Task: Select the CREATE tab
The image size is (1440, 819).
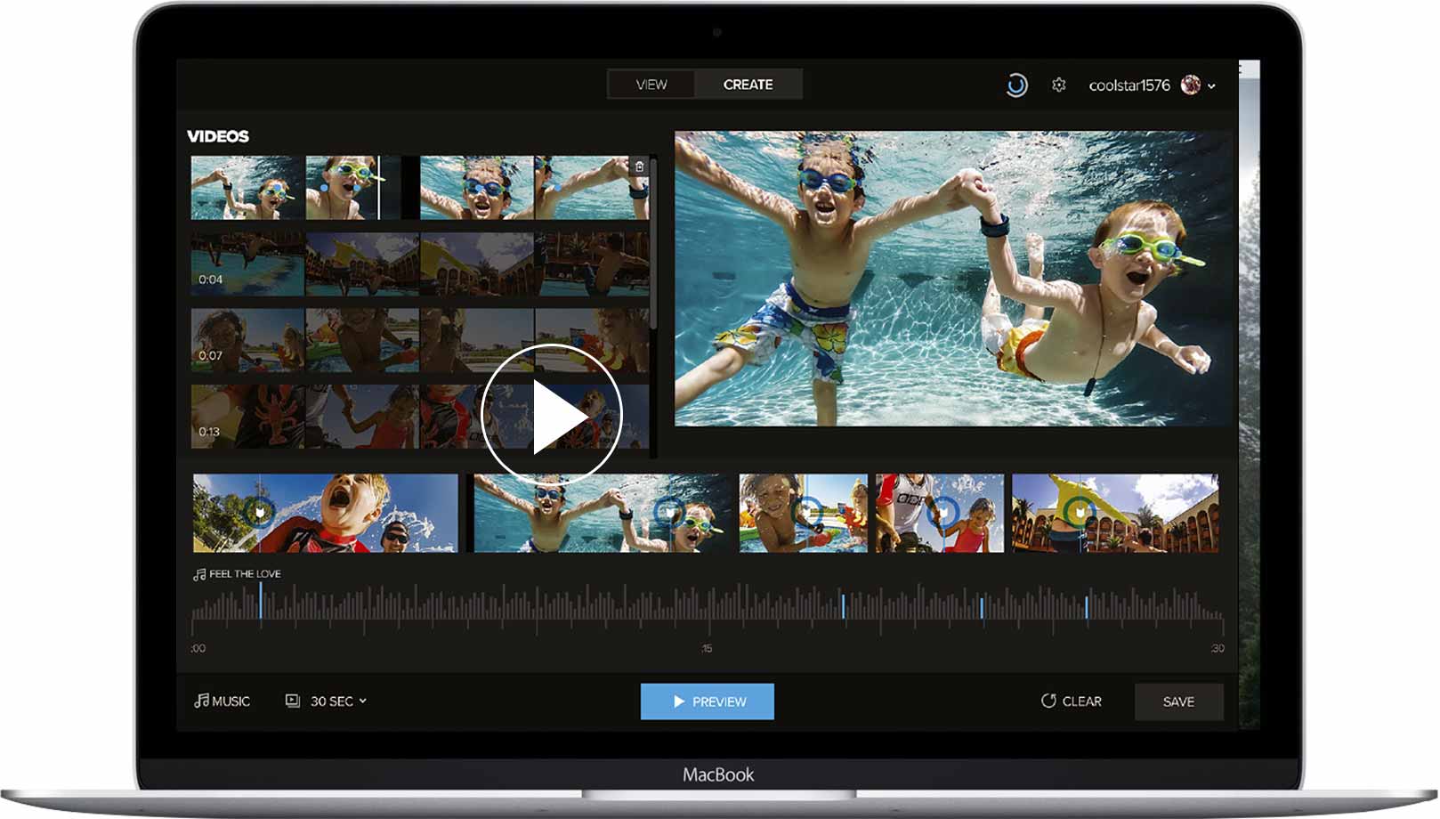Action: 748,85
